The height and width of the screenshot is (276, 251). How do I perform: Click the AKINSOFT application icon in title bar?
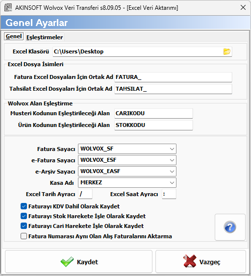pos(8,7)
